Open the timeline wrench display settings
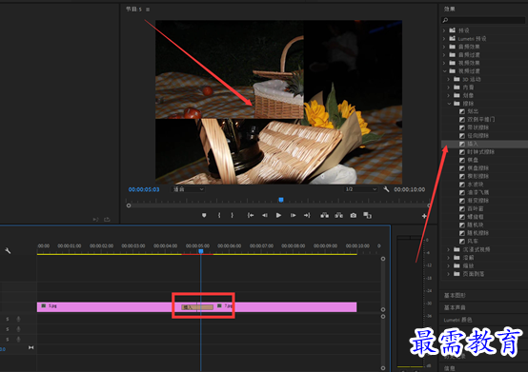This screenshot has height=372, width=528. [8, 250]
